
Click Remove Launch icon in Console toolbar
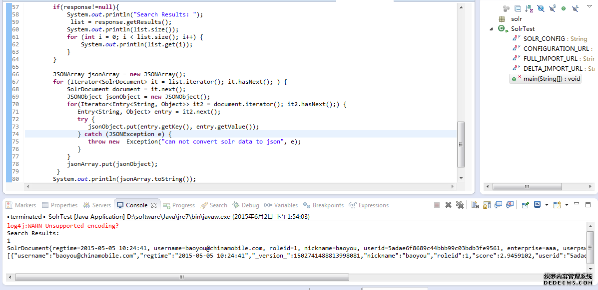click(x=448, y=205)
